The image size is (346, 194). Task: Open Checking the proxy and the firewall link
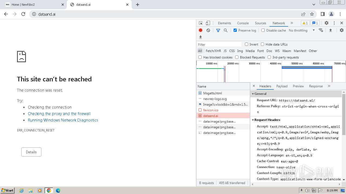(59, 114)
